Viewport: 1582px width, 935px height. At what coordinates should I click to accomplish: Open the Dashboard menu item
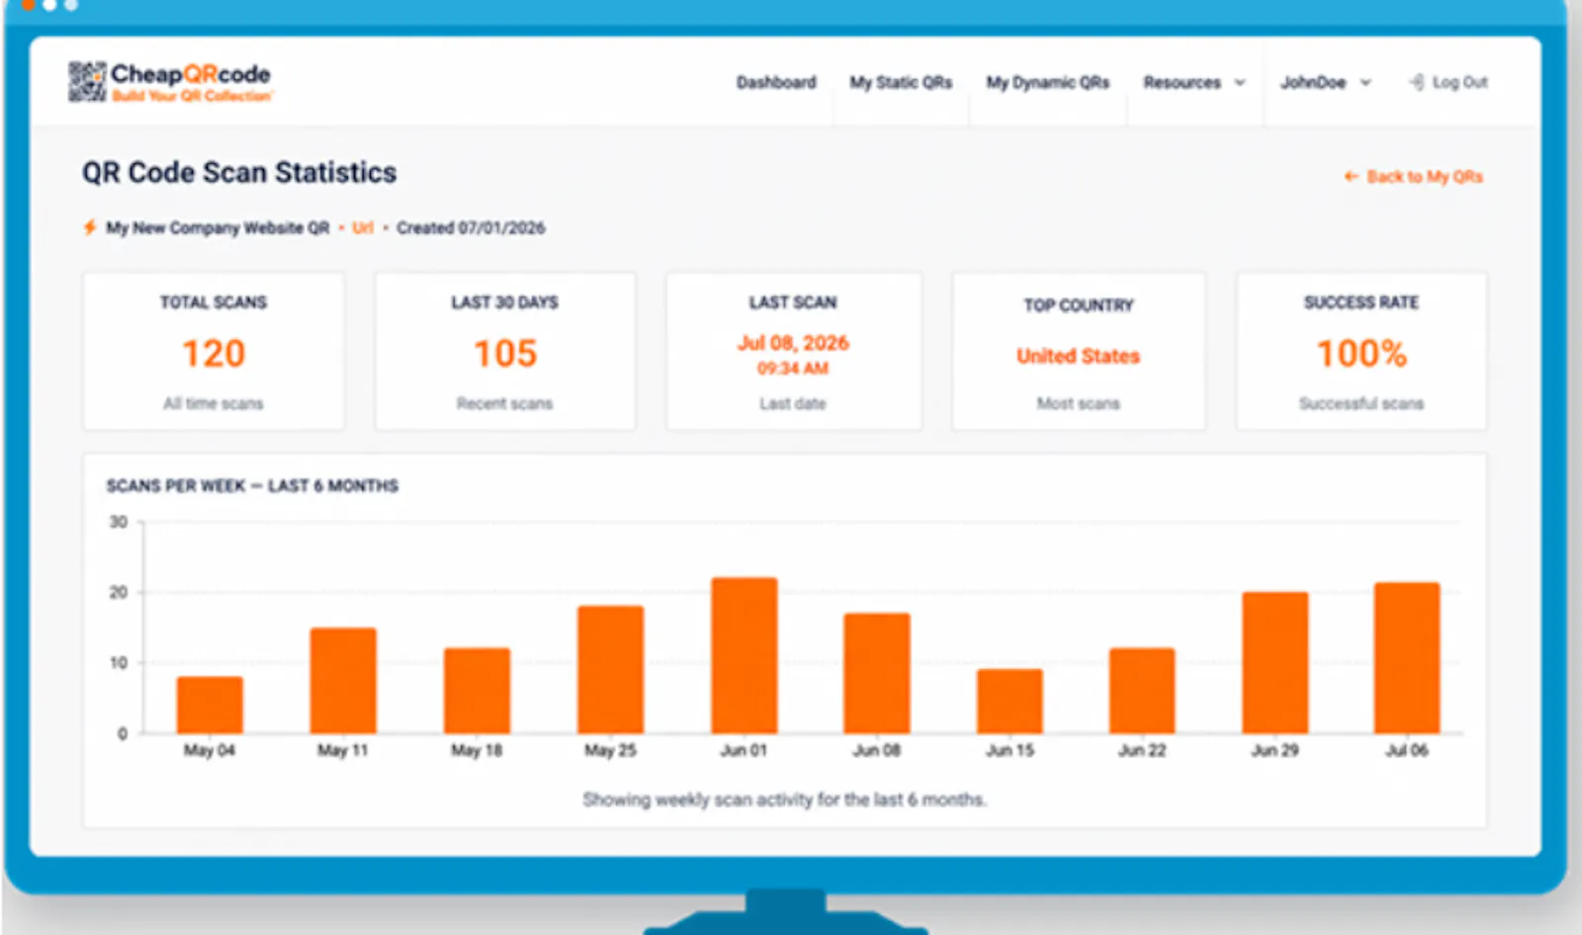click(x=776, y=82)
